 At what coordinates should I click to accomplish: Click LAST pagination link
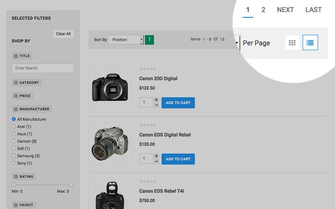coord(313,10)
